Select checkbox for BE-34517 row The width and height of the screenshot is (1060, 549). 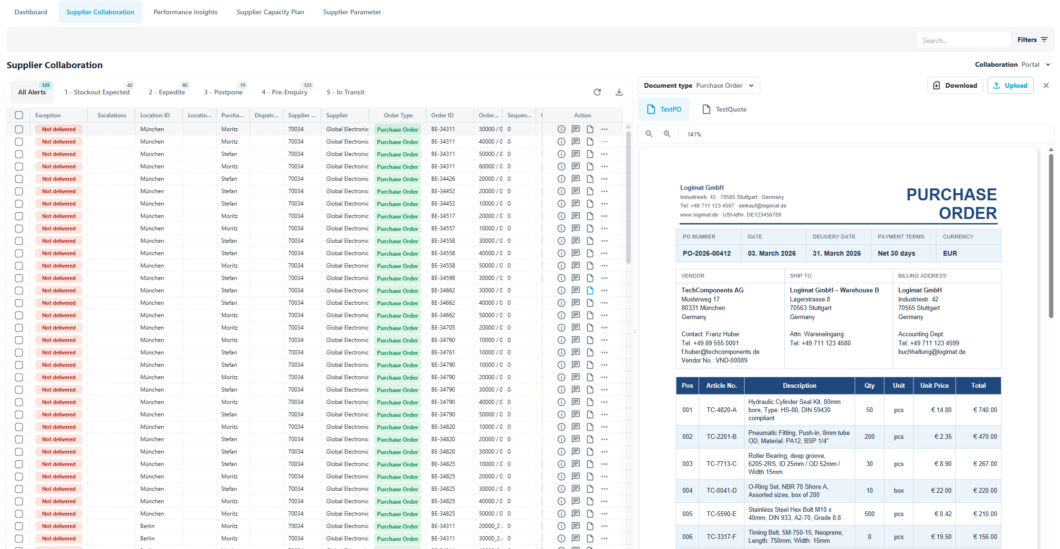click(19, 216)
